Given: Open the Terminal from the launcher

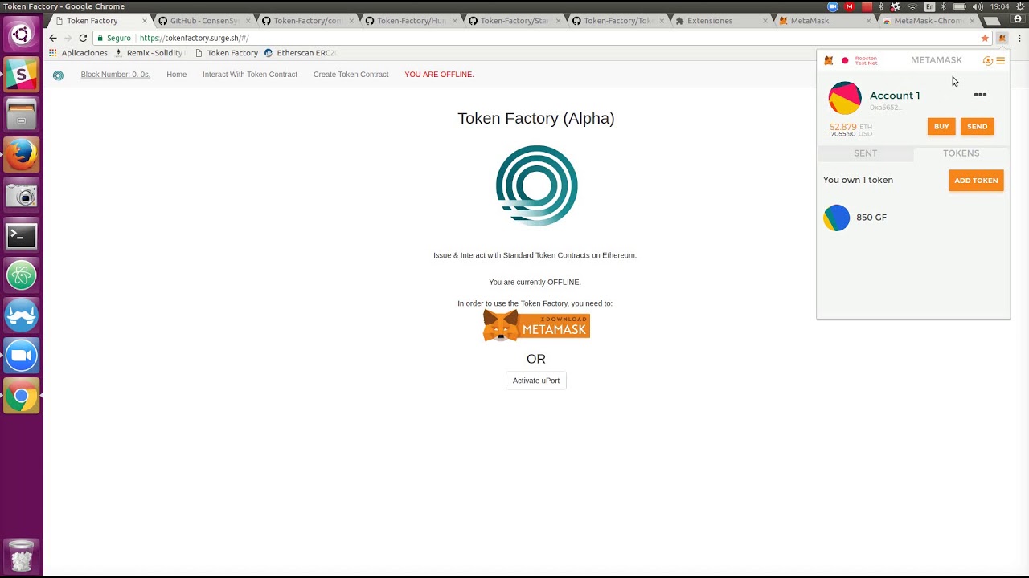Looking at the screenshot, I should (x=21, y=235).
